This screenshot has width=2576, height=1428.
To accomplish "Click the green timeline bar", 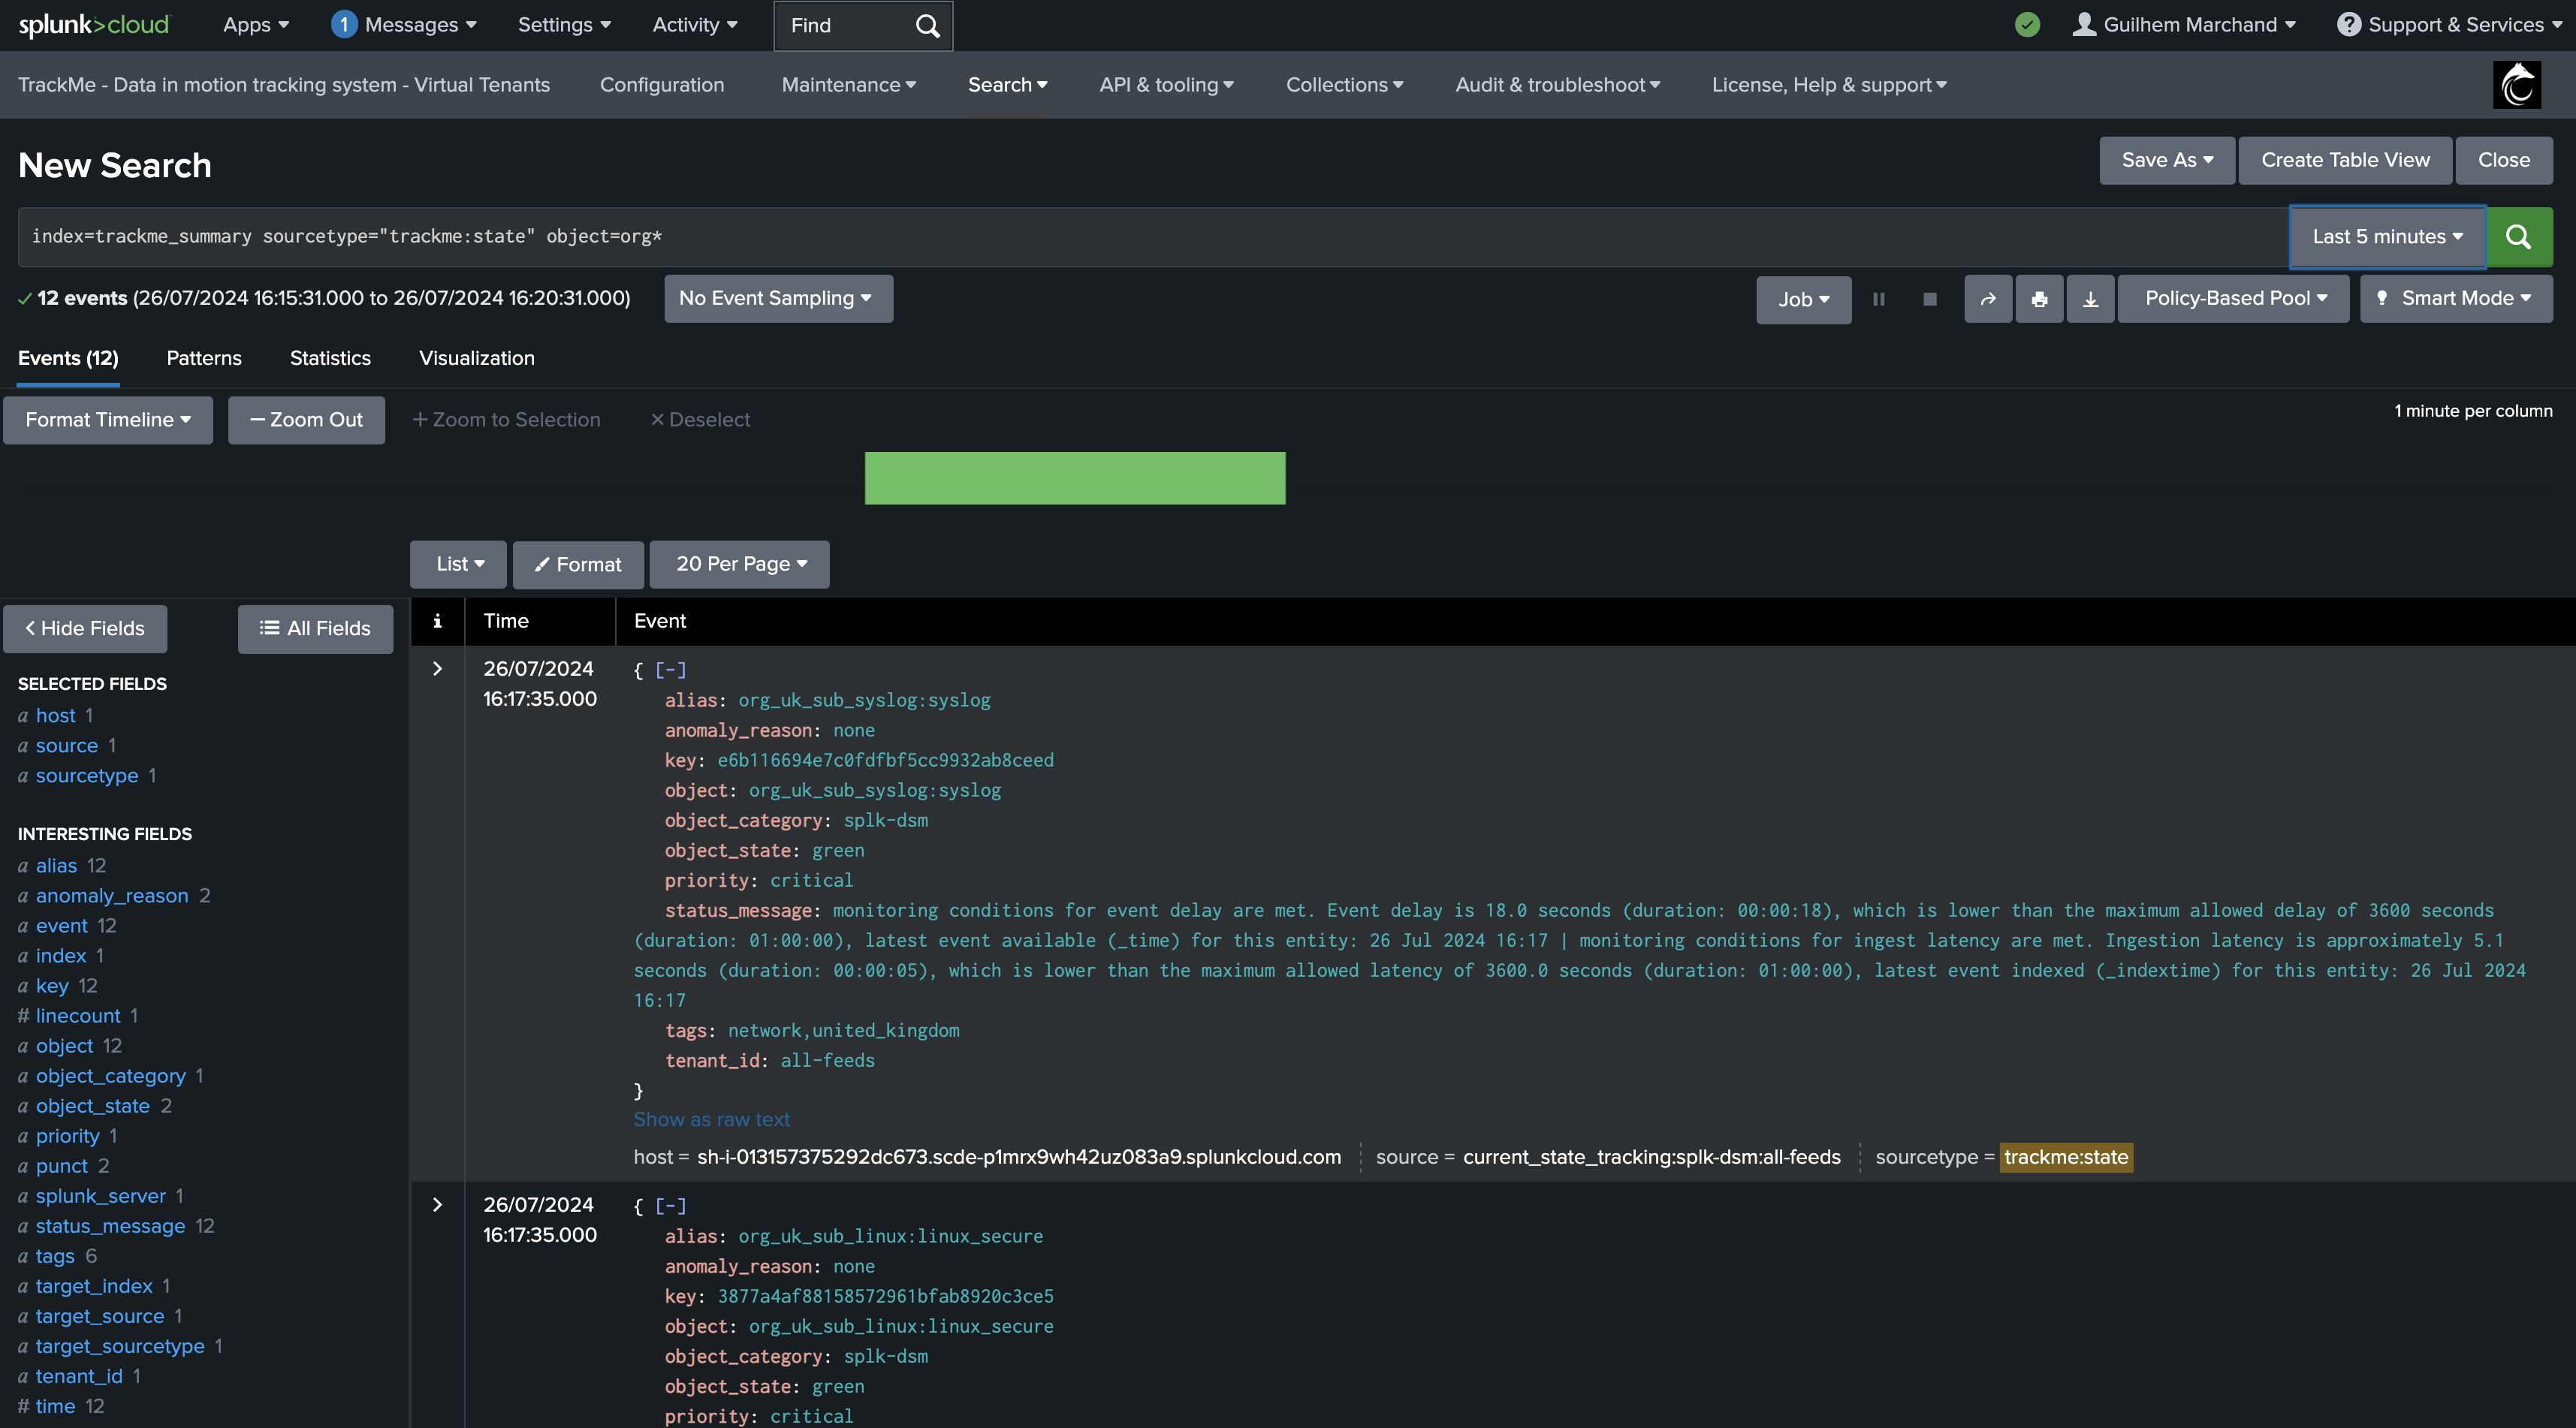I will [1074, 478].
